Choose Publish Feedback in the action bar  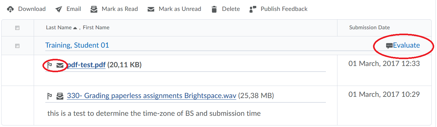284,9
